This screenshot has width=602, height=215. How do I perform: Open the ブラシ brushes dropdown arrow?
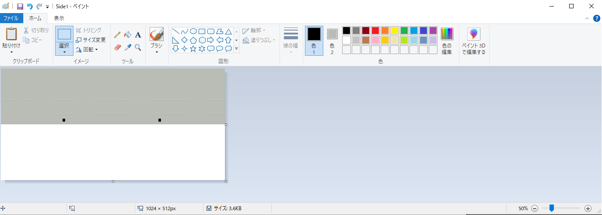pos(156,52)
